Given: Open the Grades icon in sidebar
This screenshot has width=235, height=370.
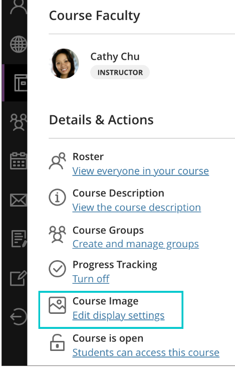Looking at the screenshot, I should (x=20, y=239).
